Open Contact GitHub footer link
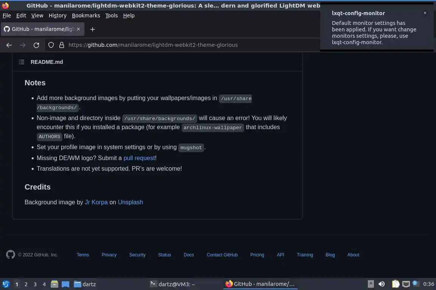Screen dimensions: 436x290 [x=222, y=255]
